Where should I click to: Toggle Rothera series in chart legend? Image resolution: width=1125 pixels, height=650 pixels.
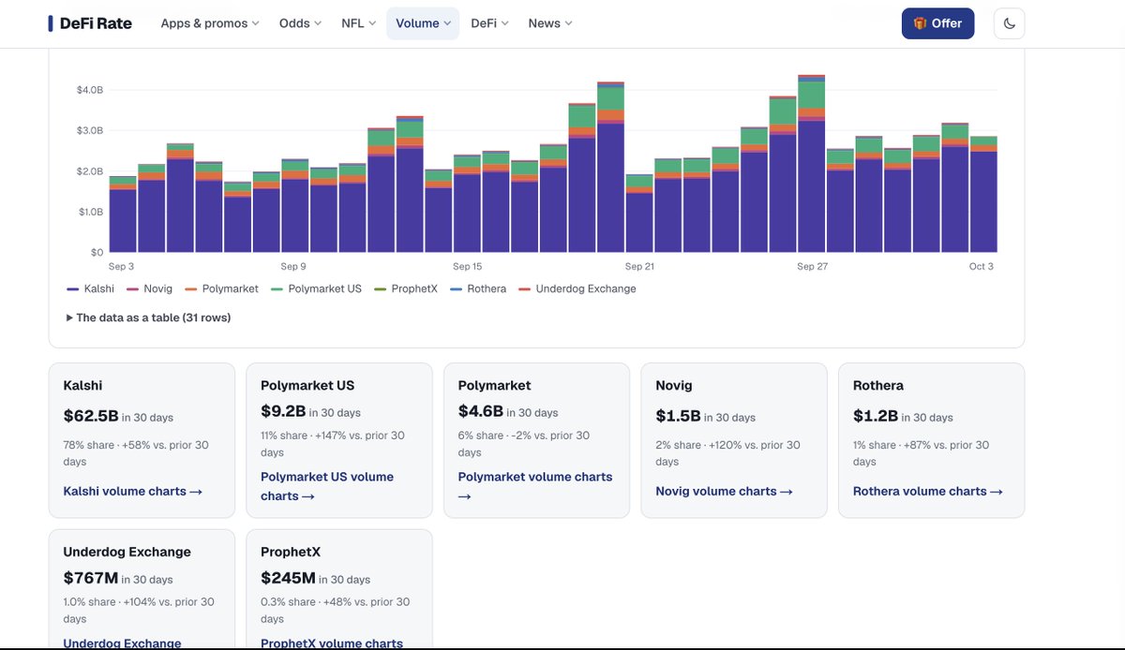pos(478,288)
